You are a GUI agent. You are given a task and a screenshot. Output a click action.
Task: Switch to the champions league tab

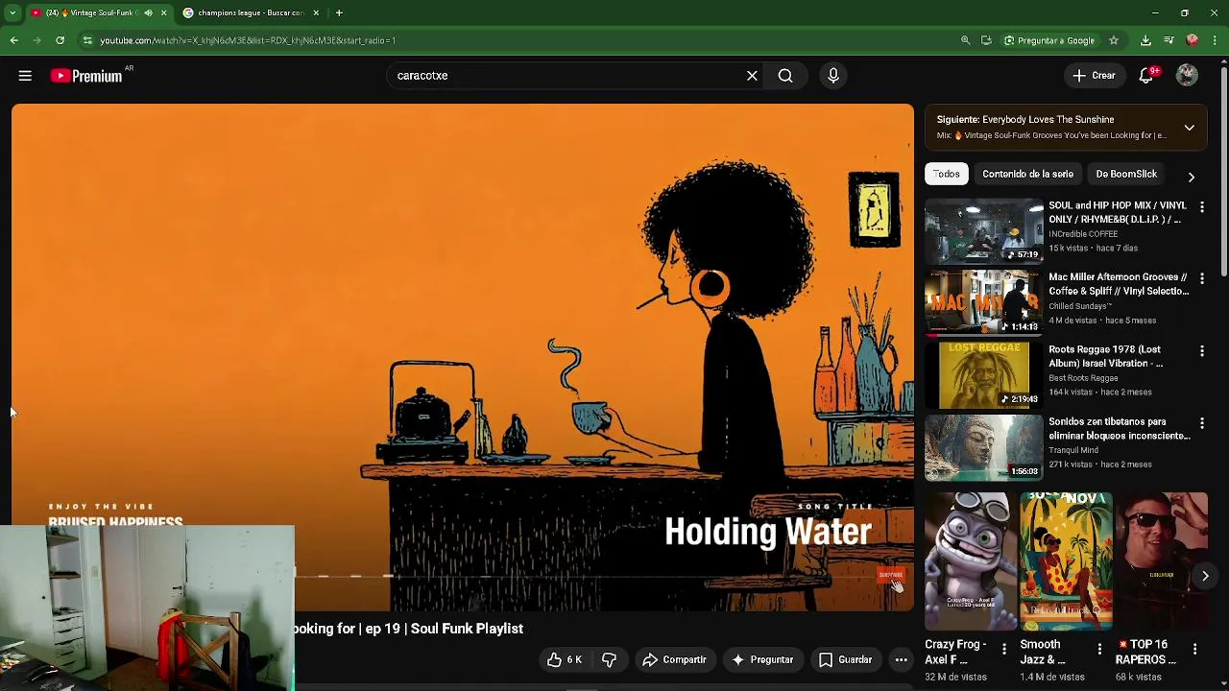[251, 12]
